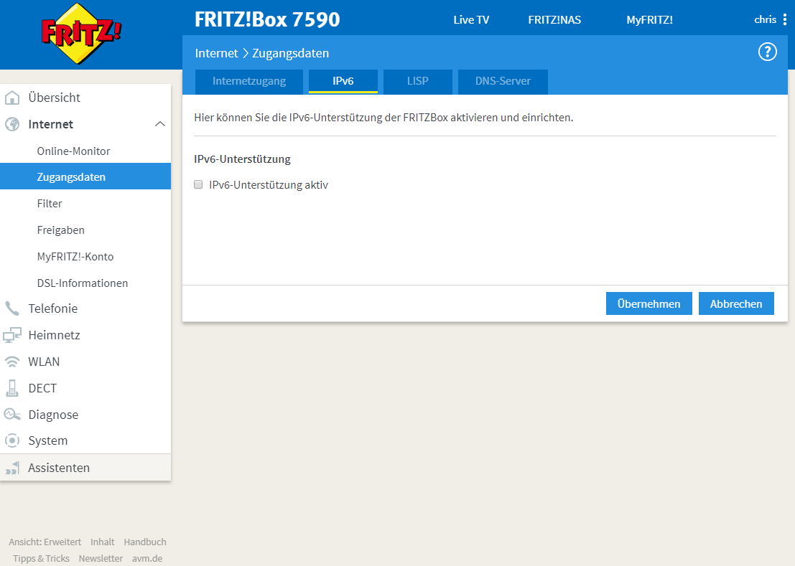Viewport: 795px width, 566px height.
Task: Open Live TV in the header
Action: [x=471, y=20]
